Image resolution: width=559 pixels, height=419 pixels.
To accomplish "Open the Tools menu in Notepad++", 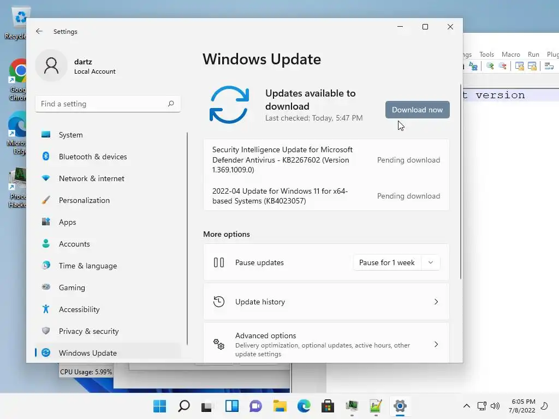I will (486, 55).
